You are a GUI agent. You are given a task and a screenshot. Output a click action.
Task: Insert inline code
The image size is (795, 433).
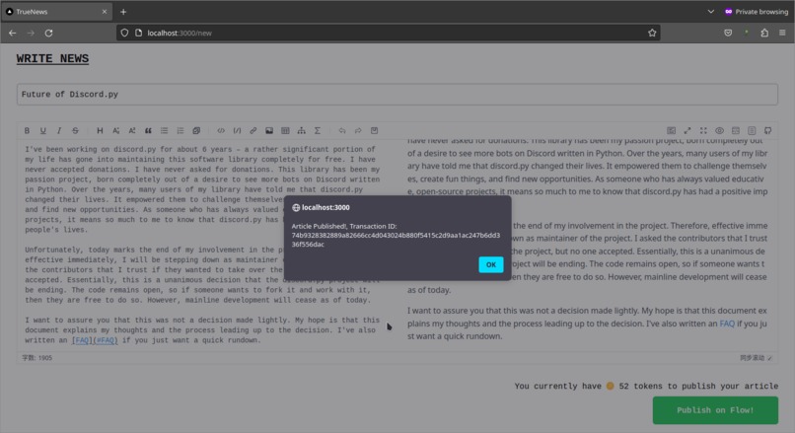(221, 131)
